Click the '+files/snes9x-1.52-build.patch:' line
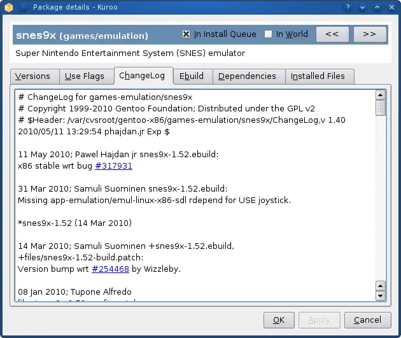The width and height of the screenshot is (401, 338). [81, 257]
